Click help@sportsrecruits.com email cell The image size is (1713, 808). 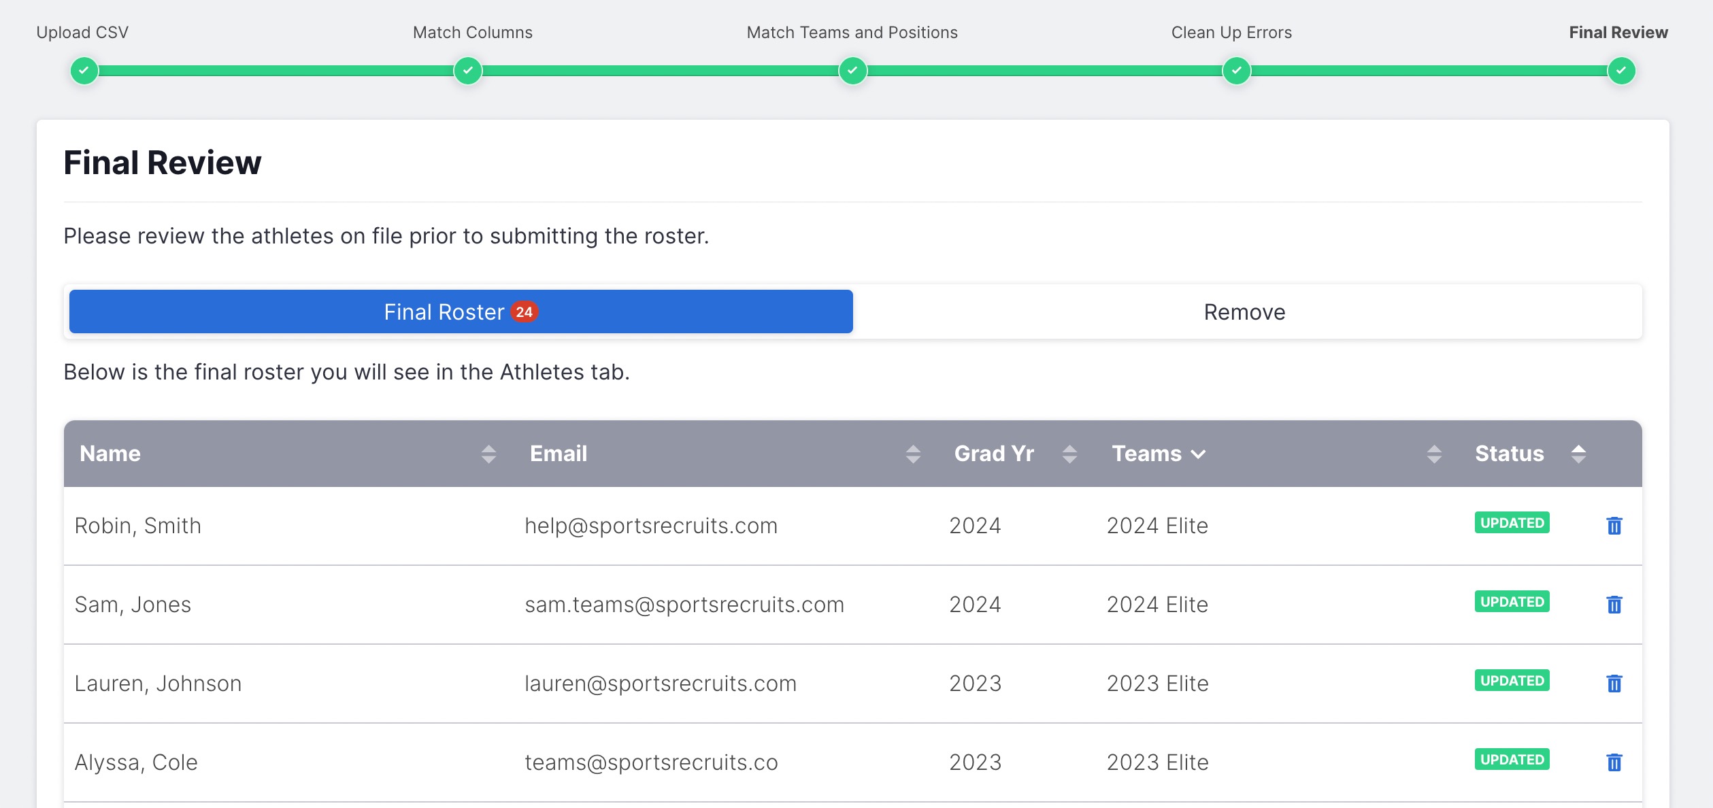coord(651,526)
